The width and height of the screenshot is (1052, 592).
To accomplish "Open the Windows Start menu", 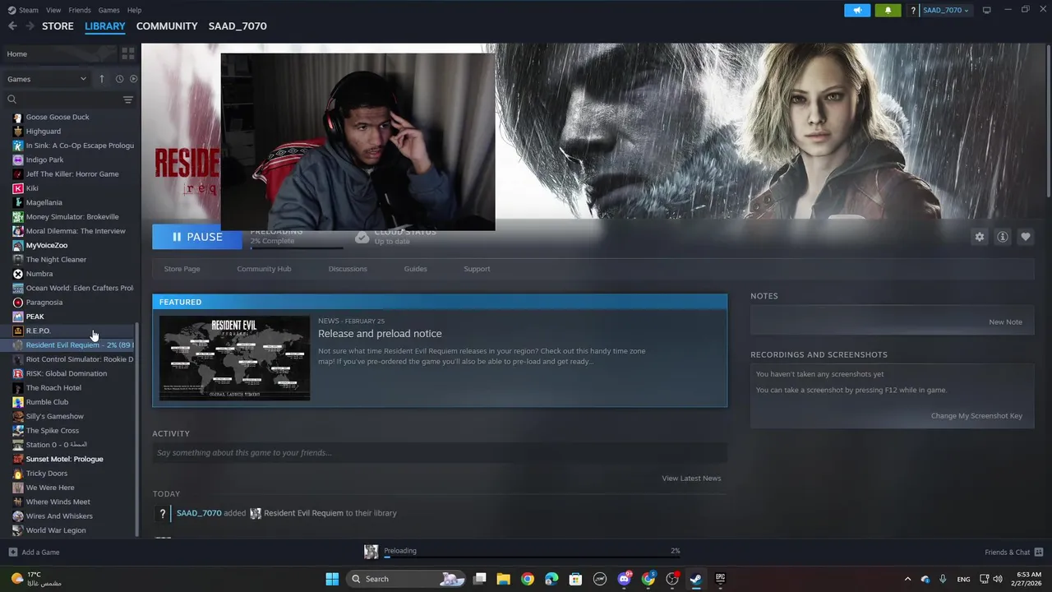I will pyautogui.click(x=332, y=579).
